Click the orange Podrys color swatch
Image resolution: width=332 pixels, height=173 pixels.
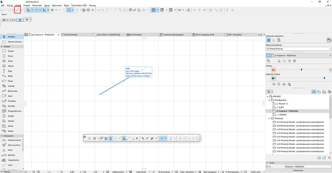(273, 70)
